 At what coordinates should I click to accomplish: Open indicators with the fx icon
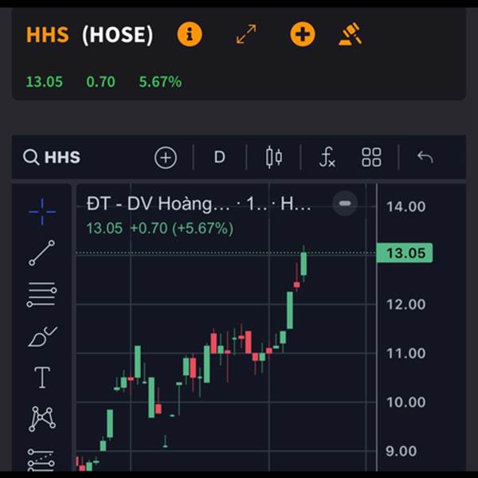click(x=327, y=157)
